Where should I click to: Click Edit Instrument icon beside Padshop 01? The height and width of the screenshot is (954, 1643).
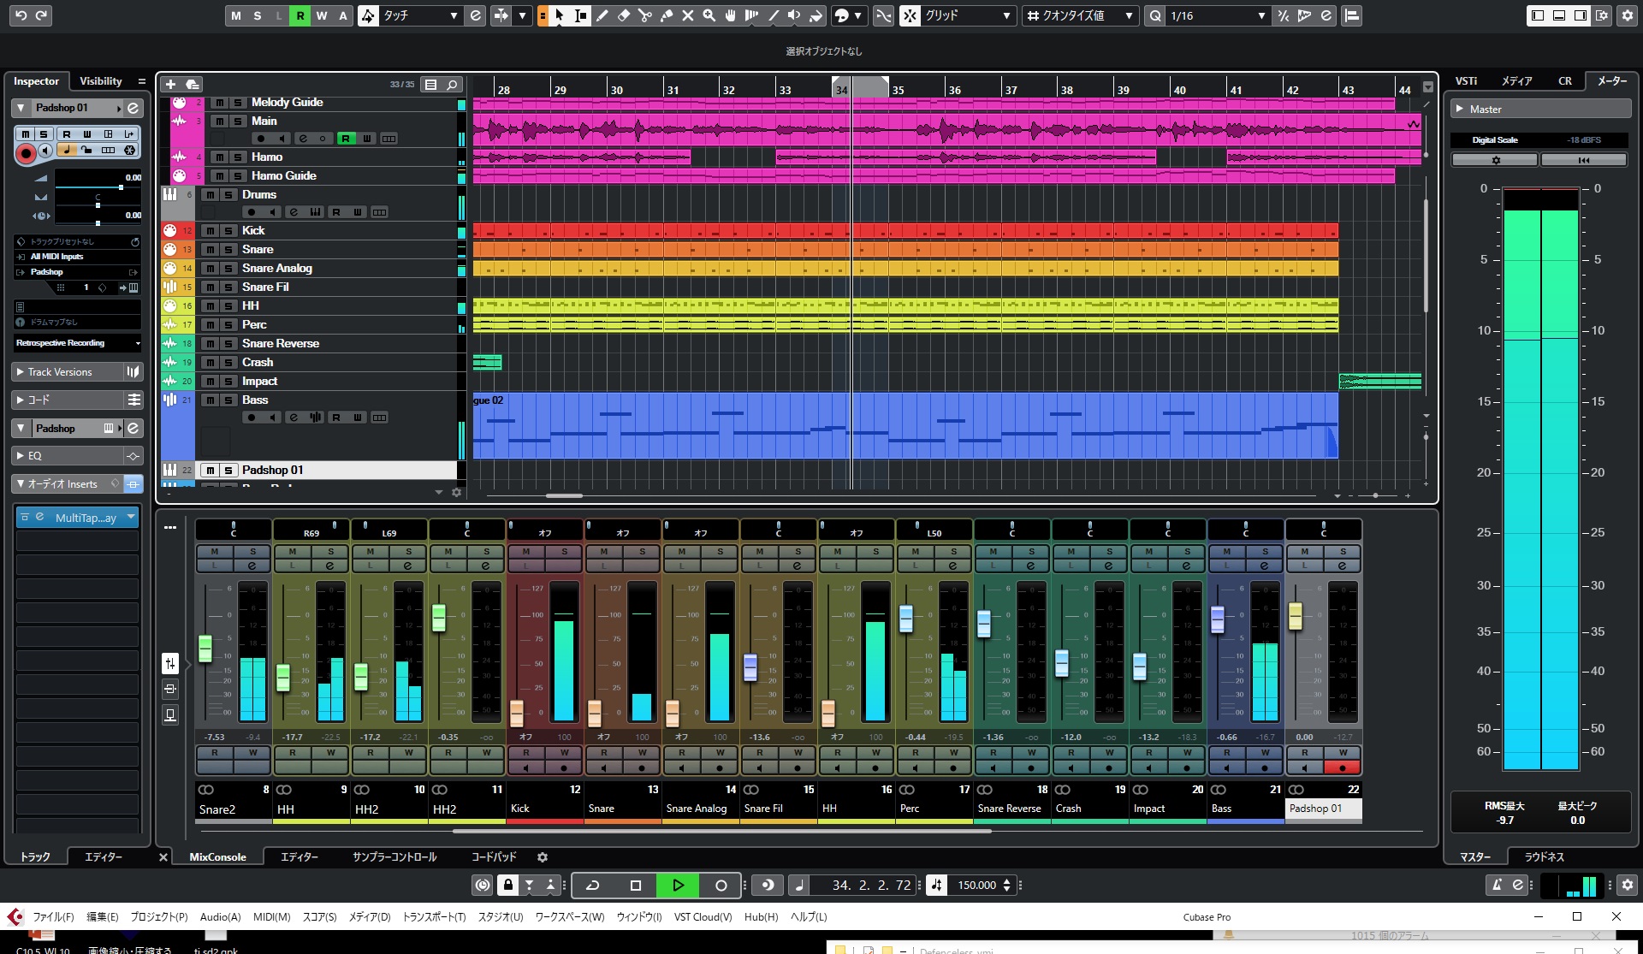point(133,108)
